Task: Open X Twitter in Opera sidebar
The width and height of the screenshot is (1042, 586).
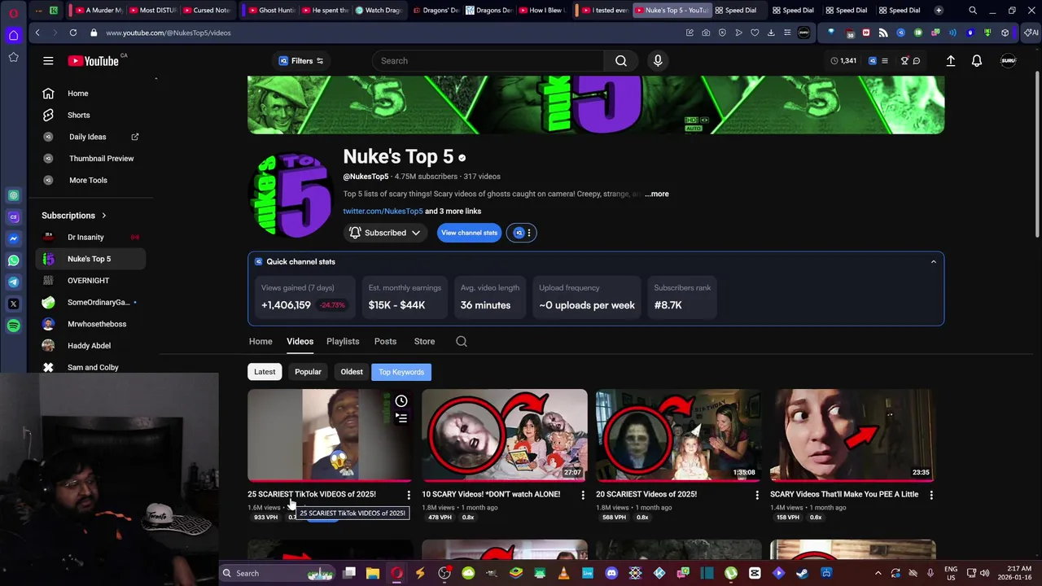Action: click(x=13, y=304)
